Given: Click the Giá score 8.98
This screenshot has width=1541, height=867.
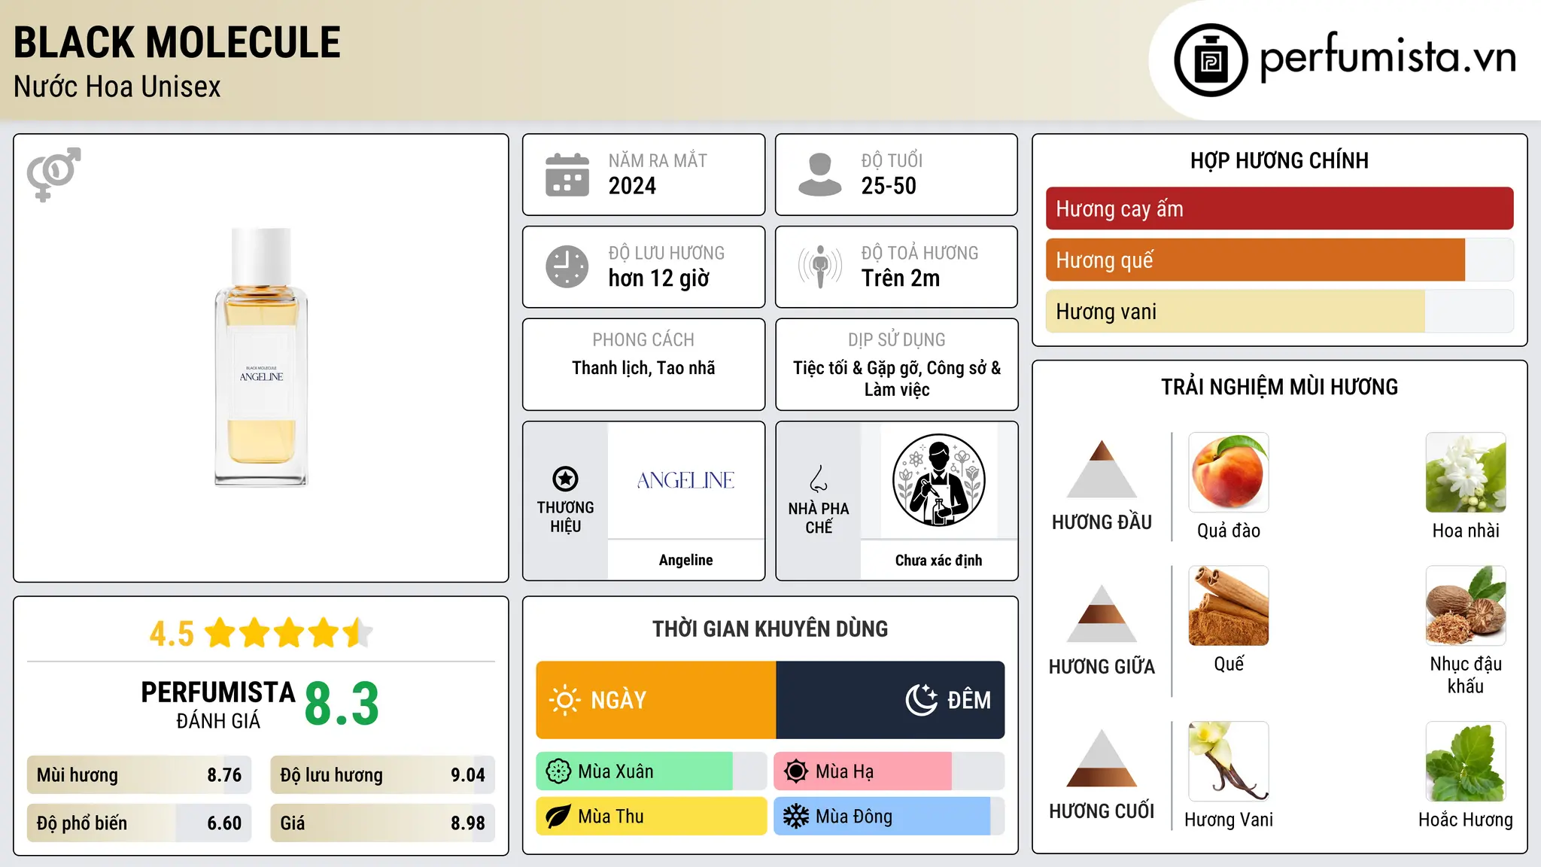Looking at the screenshot, I should point(468,823).
